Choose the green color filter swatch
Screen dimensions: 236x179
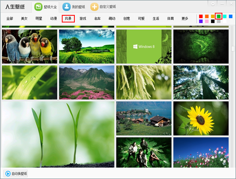click(x=219, y=16)
